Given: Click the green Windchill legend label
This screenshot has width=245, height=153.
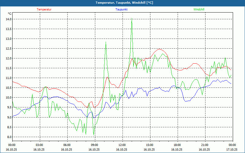Looking at the screenshot, I should coord(199,9).
